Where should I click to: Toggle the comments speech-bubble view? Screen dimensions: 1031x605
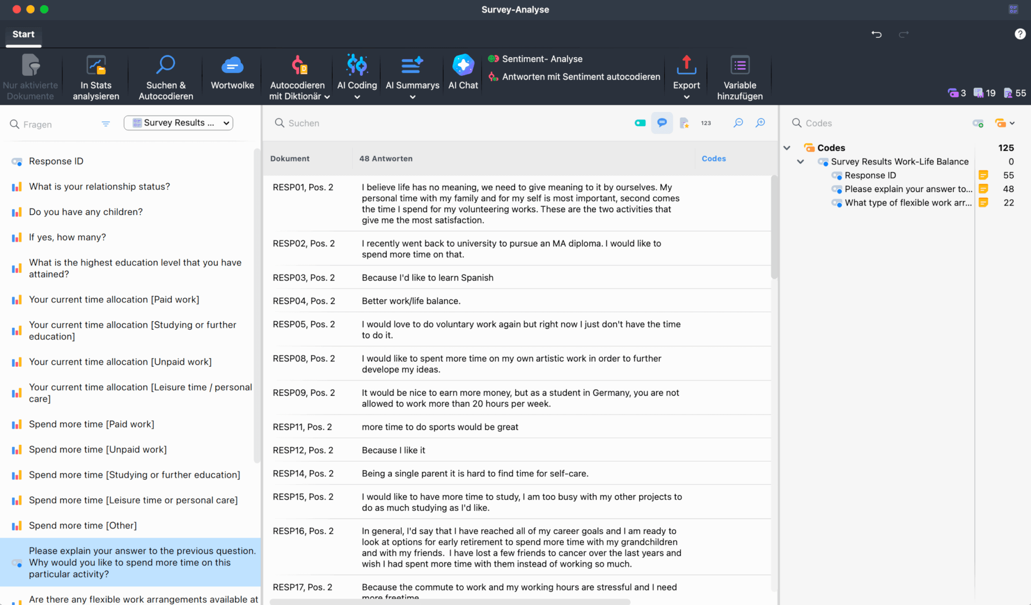[662, 123]
